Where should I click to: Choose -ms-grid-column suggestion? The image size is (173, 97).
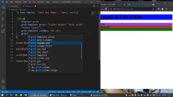[55, 67]
